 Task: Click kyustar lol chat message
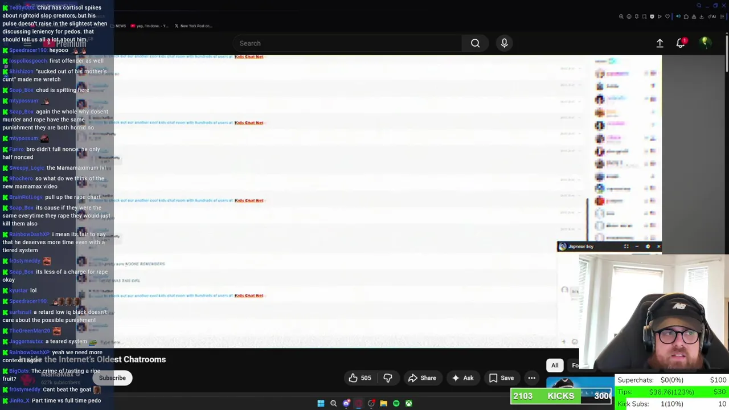pos(19,290)
